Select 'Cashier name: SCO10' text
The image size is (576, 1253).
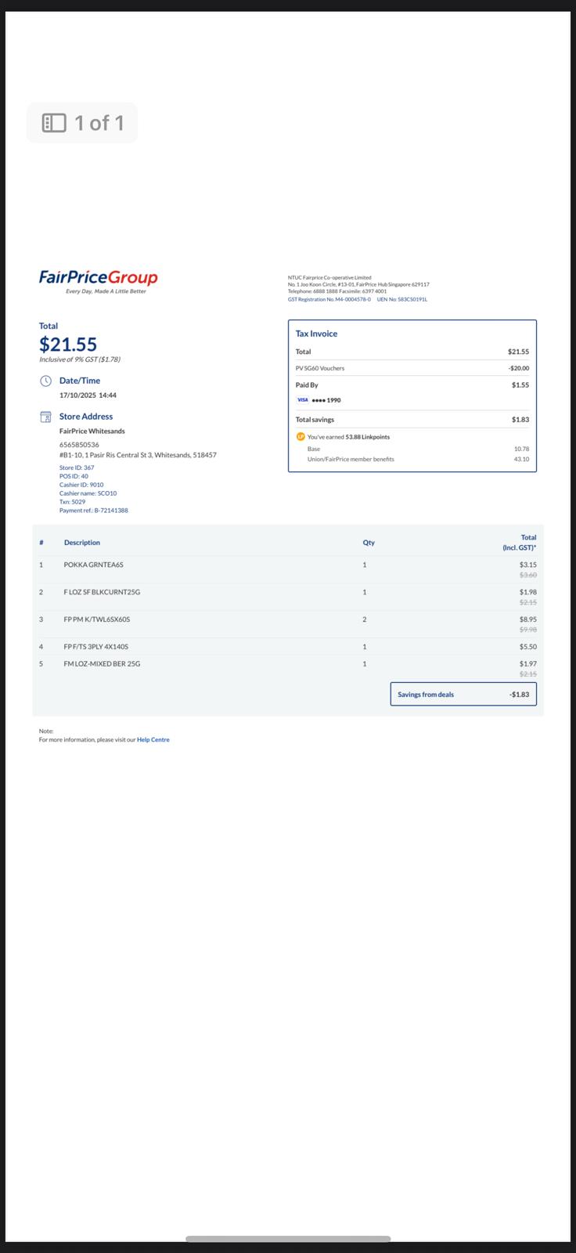88,493
